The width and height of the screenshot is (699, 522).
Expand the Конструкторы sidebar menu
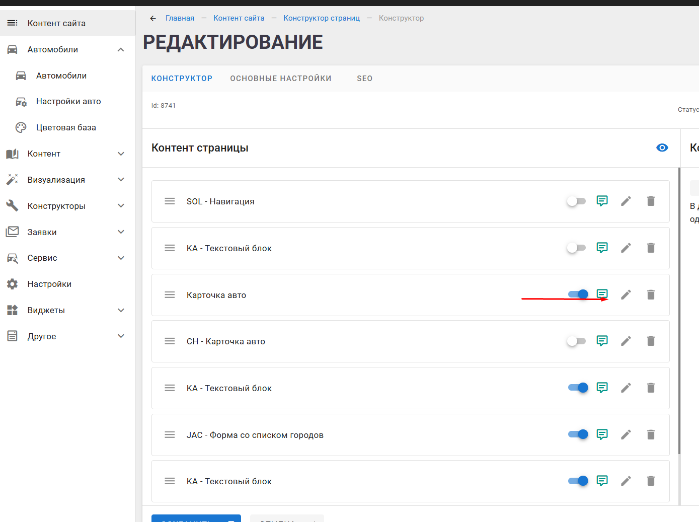pyautogui.click(x=121, y=205)
